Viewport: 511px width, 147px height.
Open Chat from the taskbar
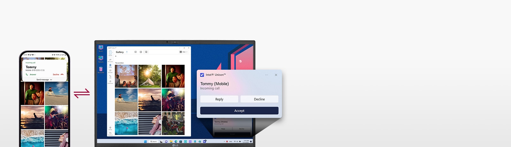166,142
